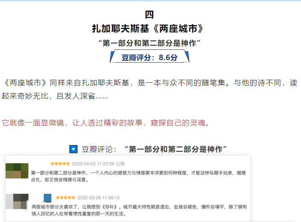Click the paragraph starting 《两座城市》同样来自
The height and width of the screenshot is (222, 301).
point(150,89)
